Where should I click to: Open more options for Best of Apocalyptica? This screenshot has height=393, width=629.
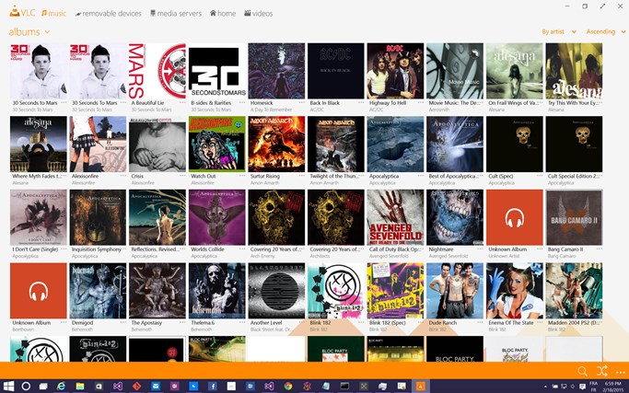480,176
